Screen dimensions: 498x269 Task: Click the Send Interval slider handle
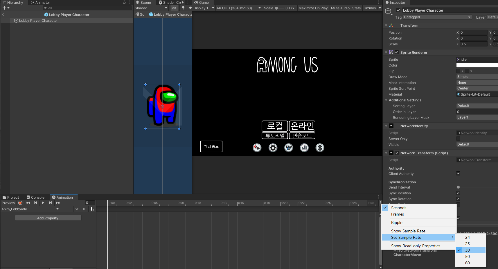458,187
